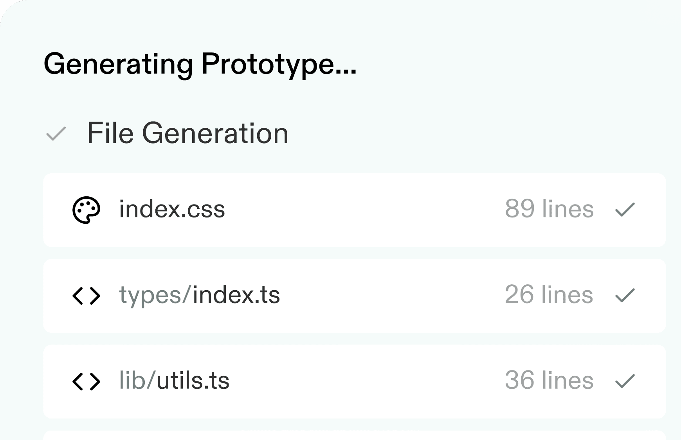This screenshot has height=440, width=681.
Task: Click the 'types/' folder prefix text
Action: [155, 295]
